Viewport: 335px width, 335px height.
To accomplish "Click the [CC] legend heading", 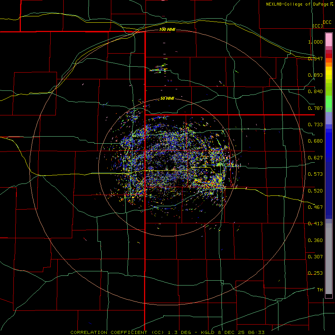I will coord(318,26).
